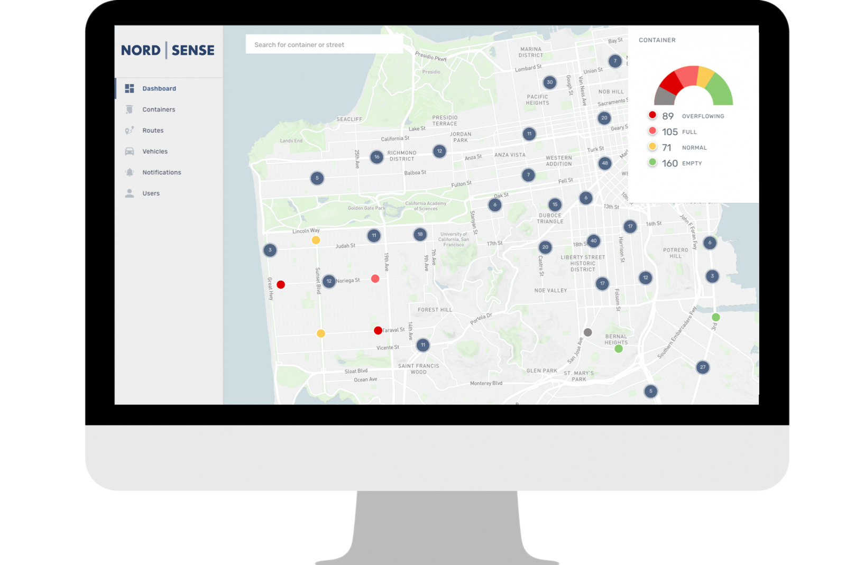846x565 pixels.
Task: Click the "89 OVERFLOWING" legend entry
Action: click(686, 116)
